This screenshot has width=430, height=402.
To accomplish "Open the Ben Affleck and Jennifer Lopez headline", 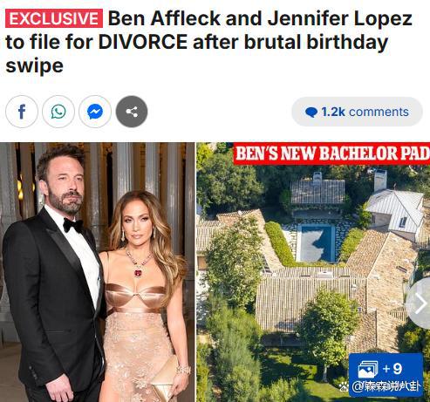I will click(208, 42).
